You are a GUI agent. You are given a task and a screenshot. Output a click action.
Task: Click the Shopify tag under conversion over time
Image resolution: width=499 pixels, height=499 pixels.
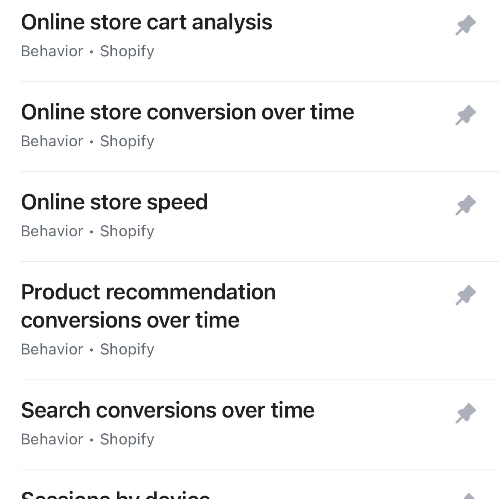point(127,141)
